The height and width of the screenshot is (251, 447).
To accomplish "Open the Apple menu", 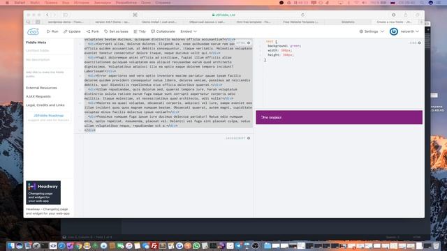I will (7, 3).
